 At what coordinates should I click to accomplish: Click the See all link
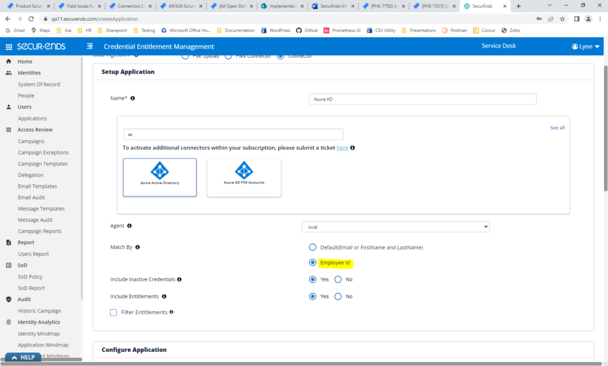tap(557, 128)
